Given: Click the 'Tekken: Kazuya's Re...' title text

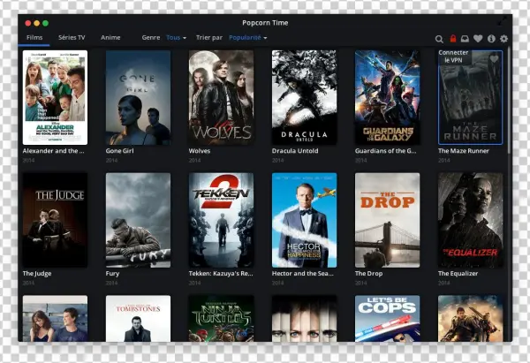Looking at the screenshot, I should click(x=221, y=274).
